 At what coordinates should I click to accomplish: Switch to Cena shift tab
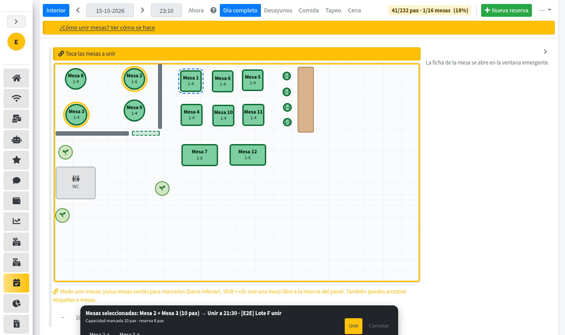pos(354,10)
